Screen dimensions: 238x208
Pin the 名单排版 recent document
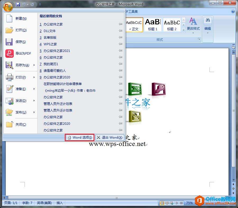click(121, 37)
